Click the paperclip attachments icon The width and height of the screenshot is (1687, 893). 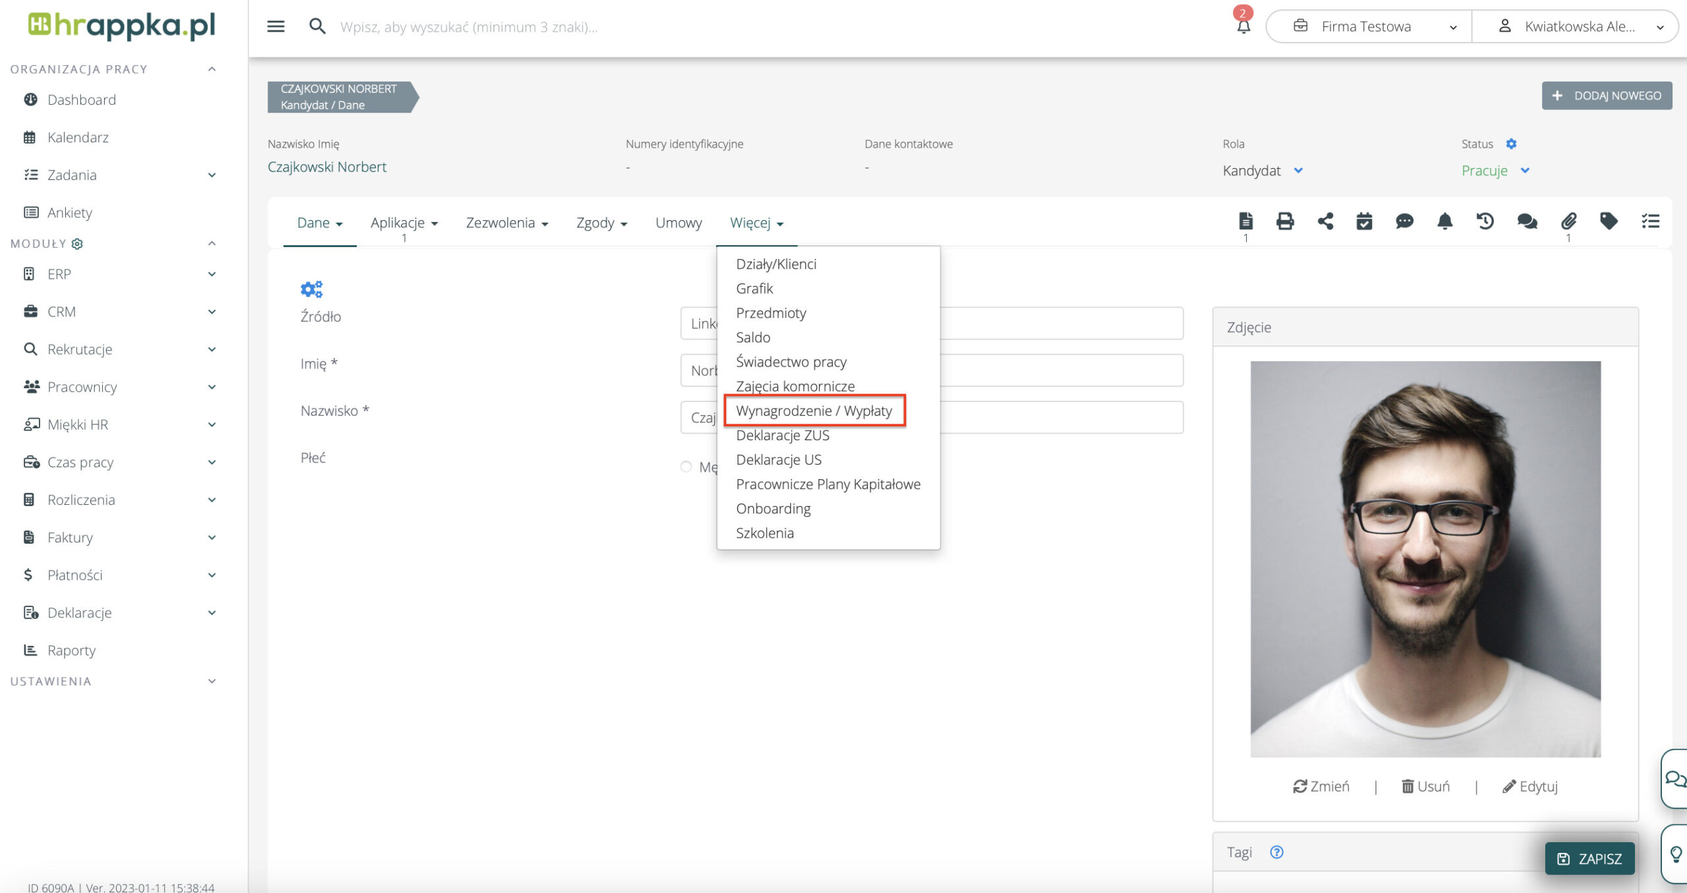click(x=1568, y=221)
